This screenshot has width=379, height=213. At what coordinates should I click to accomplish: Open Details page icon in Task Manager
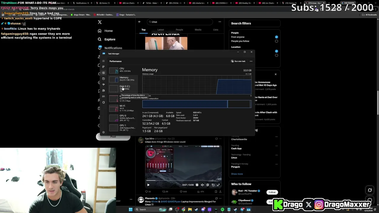coord(103,96)
